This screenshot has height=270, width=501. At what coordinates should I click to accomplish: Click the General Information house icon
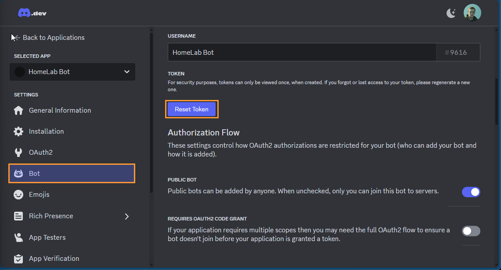click(x=18, y=110)
